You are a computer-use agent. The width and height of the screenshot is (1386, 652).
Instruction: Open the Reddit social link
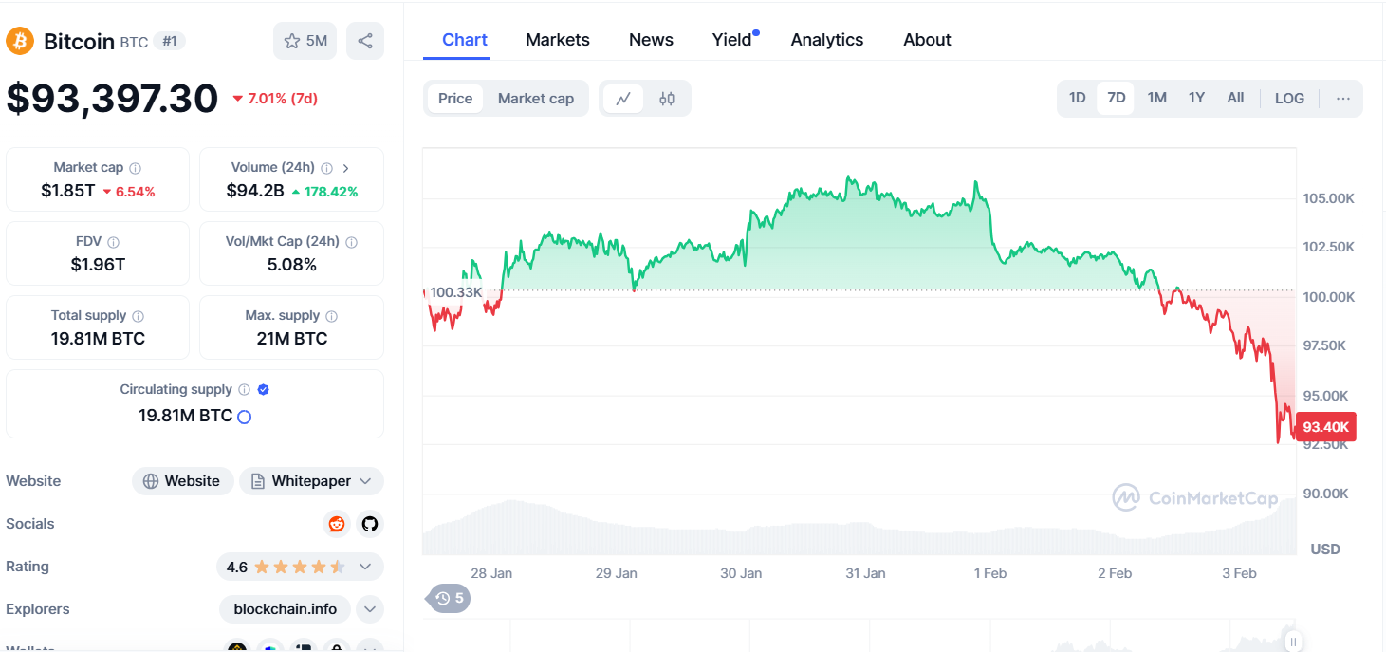pos(336,524)
